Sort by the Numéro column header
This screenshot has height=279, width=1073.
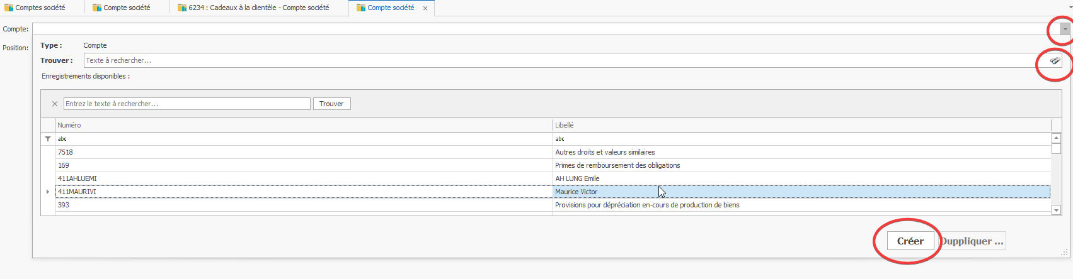302,125
